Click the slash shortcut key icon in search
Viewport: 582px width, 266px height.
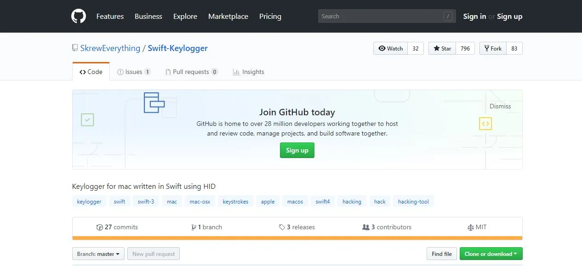coord(448,16)
